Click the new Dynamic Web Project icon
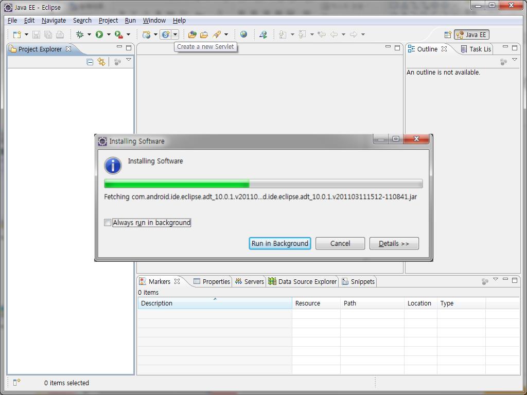 pos(147,34)
